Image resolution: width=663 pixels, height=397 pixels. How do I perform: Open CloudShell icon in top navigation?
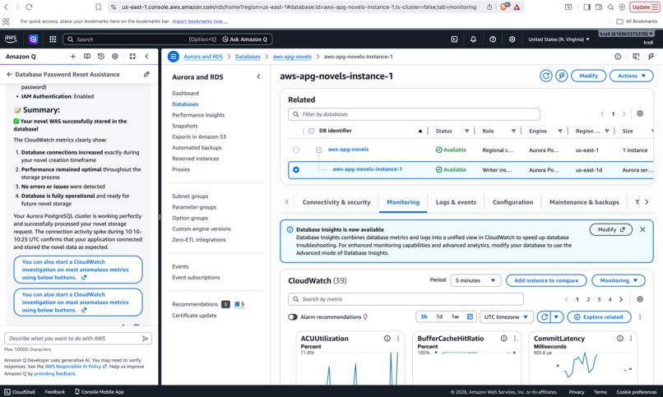click(x=454, y=39)
